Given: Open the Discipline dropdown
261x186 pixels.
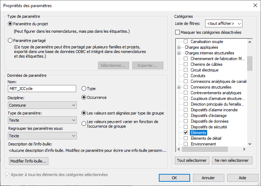Looking at the screenshot, I should [42, 105].
